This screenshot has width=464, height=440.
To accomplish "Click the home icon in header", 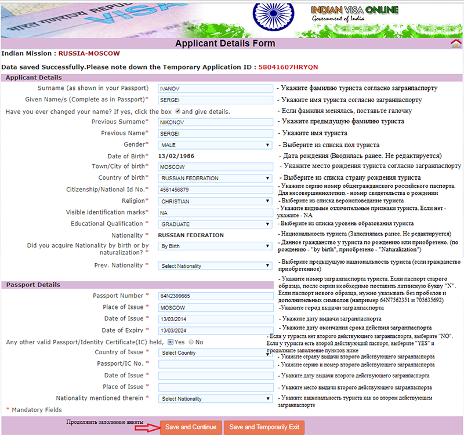I will pyautogui.click(x=456, y=43).
